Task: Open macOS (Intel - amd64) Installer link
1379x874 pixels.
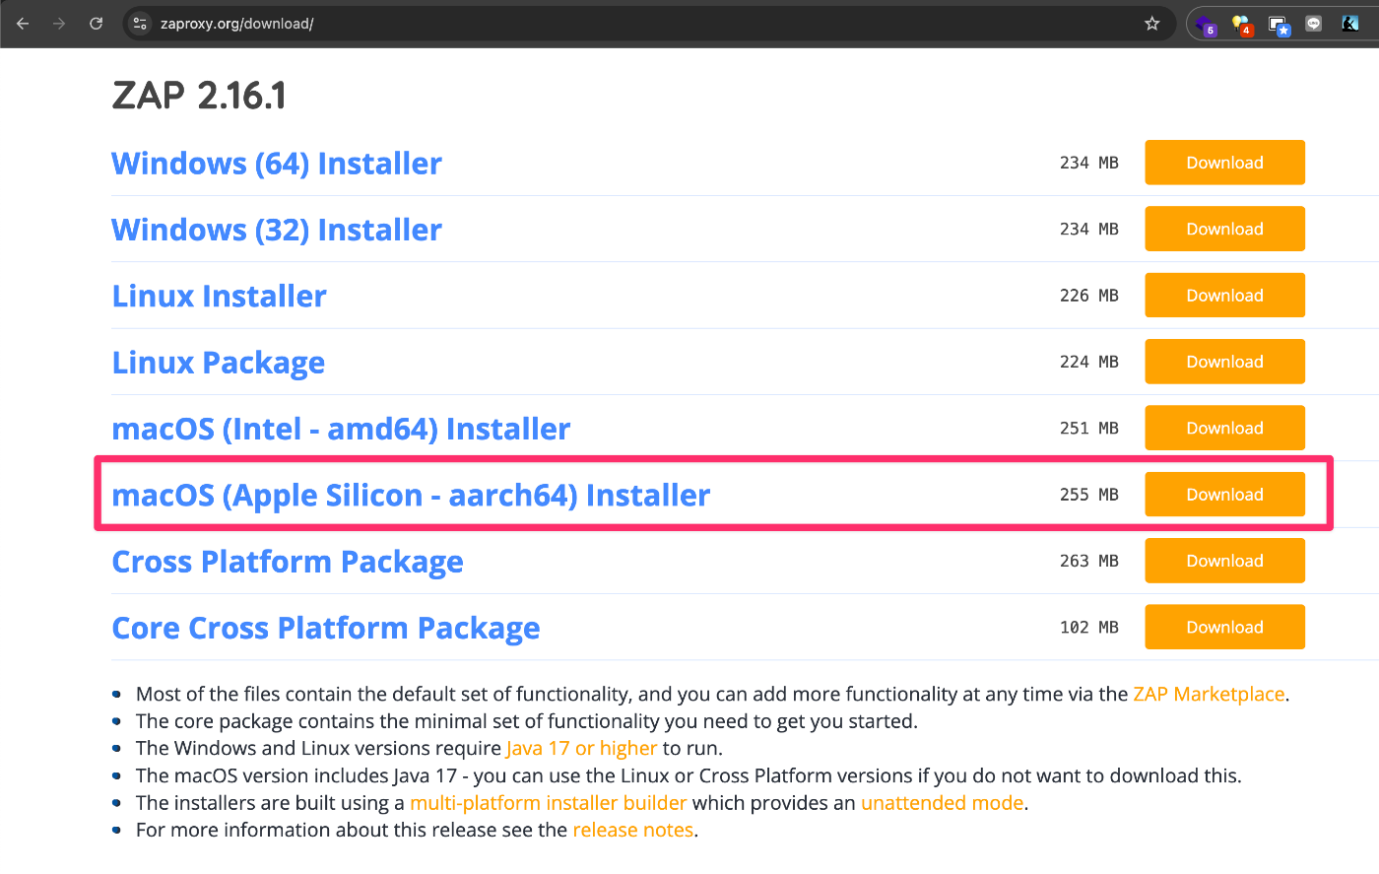Action: [x=341, y=429]
